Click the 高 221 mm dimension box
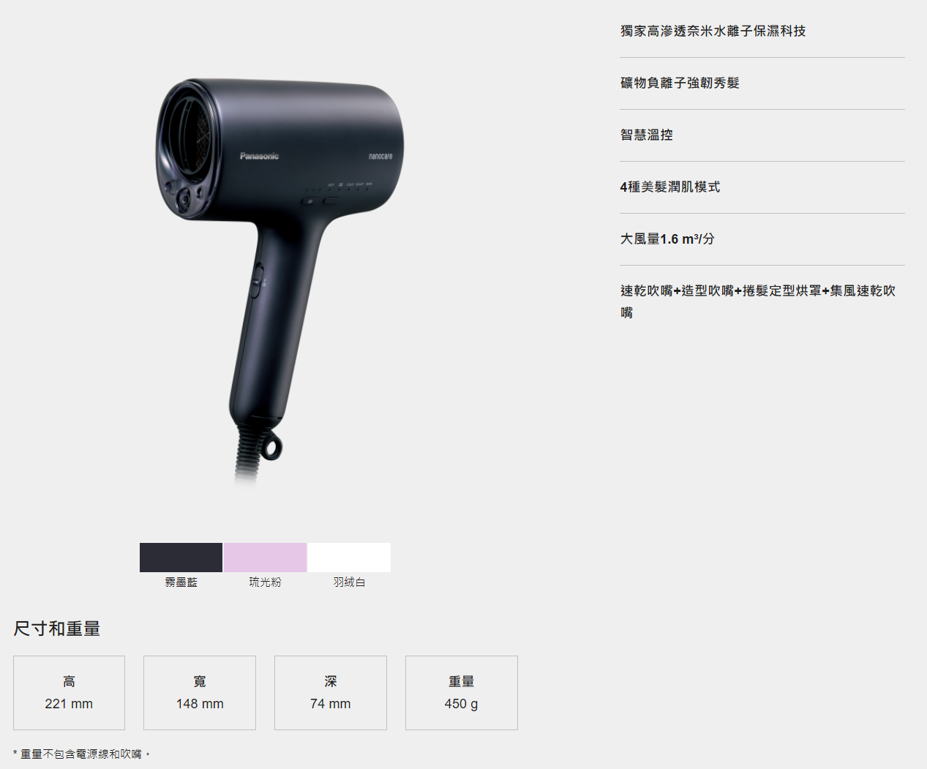This screenshot has height=769, width=927. click(x=69, y=692)
